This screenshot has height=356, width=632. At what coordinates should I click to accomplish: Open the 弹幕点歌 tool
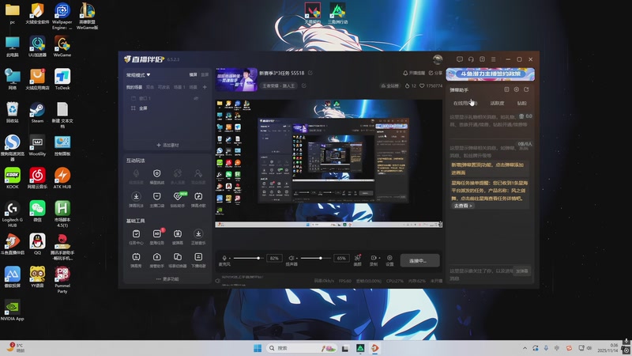pyautogui.click(x=198, y=199)
